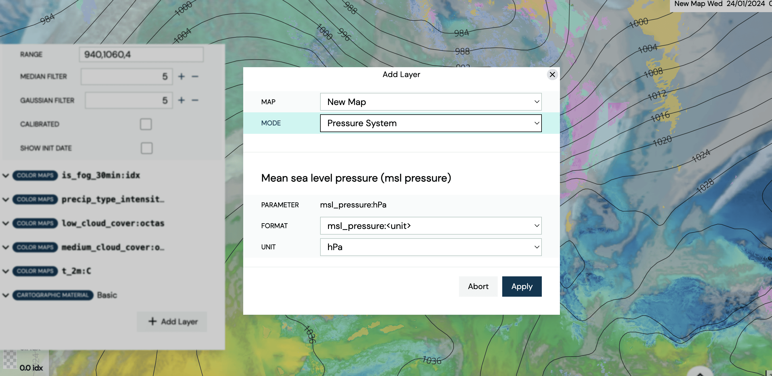
Task: Apply the new layer settings
Action: coord(522,286)
